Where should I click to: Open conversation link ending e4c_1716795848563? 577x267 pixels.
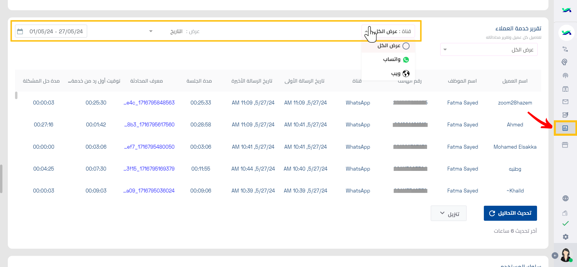[149, 103]
